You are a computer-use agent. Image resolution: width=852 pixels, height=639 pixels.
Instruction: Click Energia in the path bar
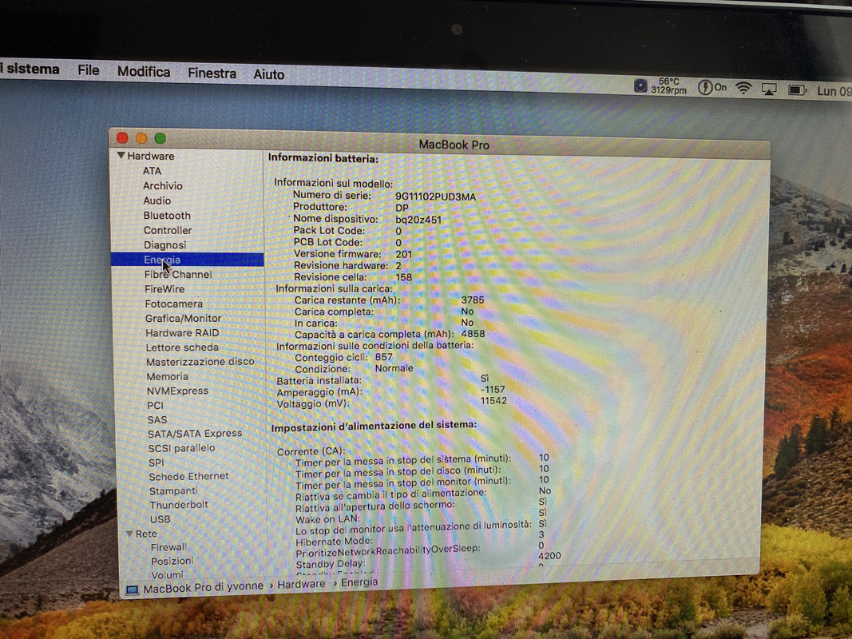(359, 582)
